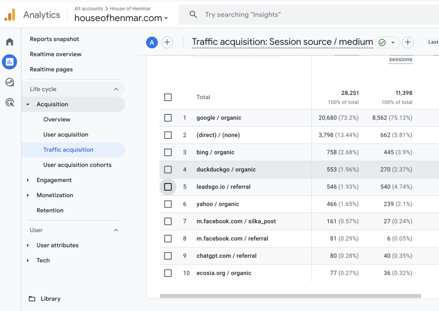Image resolution: width=439 pixels, height=311 pixels.
Task: Expand the User attributes arrow
Action: (x=28, y=245)
